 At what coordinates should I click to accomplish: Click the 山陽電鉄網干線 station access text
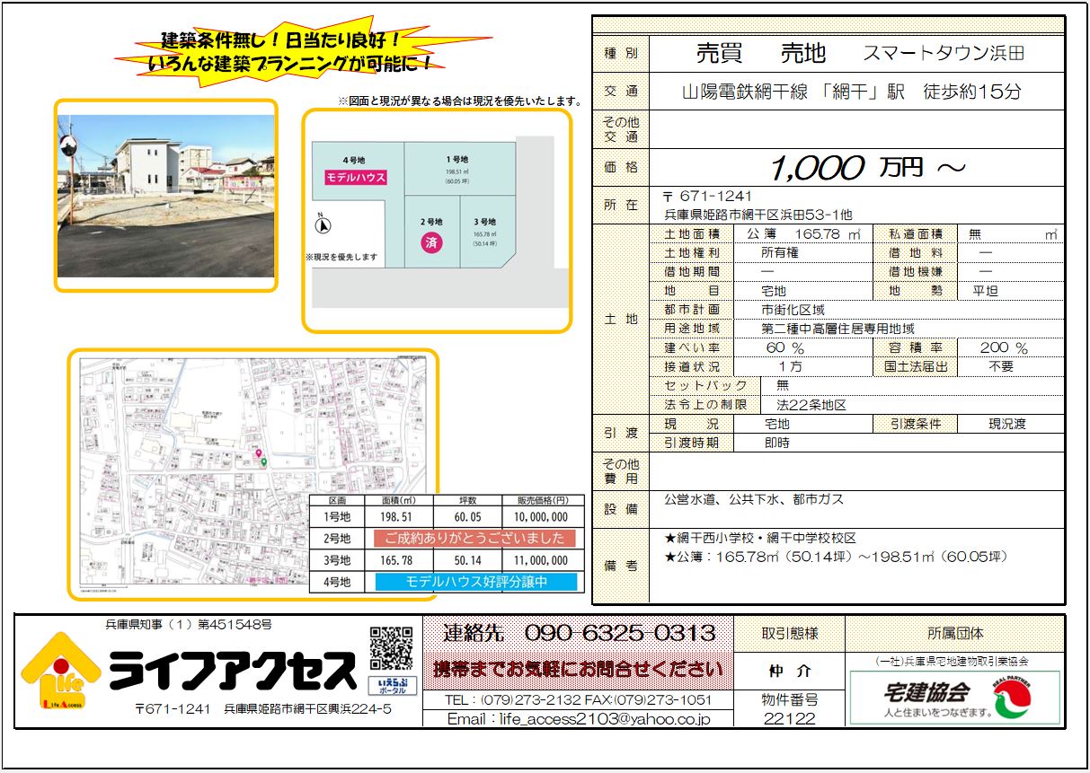[851, 92]
